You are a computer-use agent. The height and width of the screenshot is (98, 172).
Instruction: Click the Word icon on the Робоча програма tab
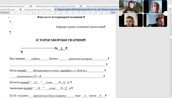[81, 6]
